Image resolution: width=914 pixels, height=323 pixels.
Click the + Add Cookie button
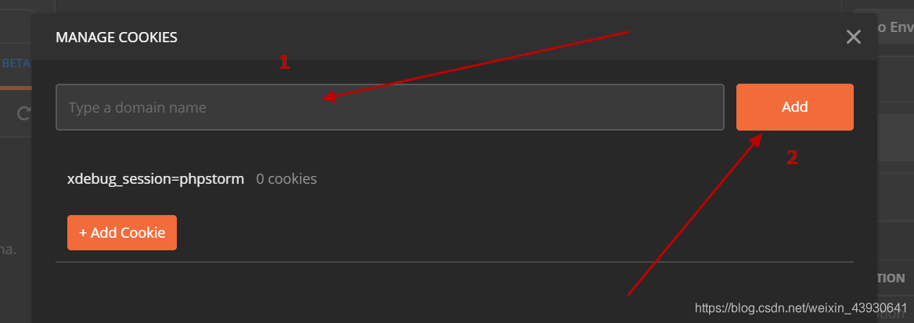(122, 233)
